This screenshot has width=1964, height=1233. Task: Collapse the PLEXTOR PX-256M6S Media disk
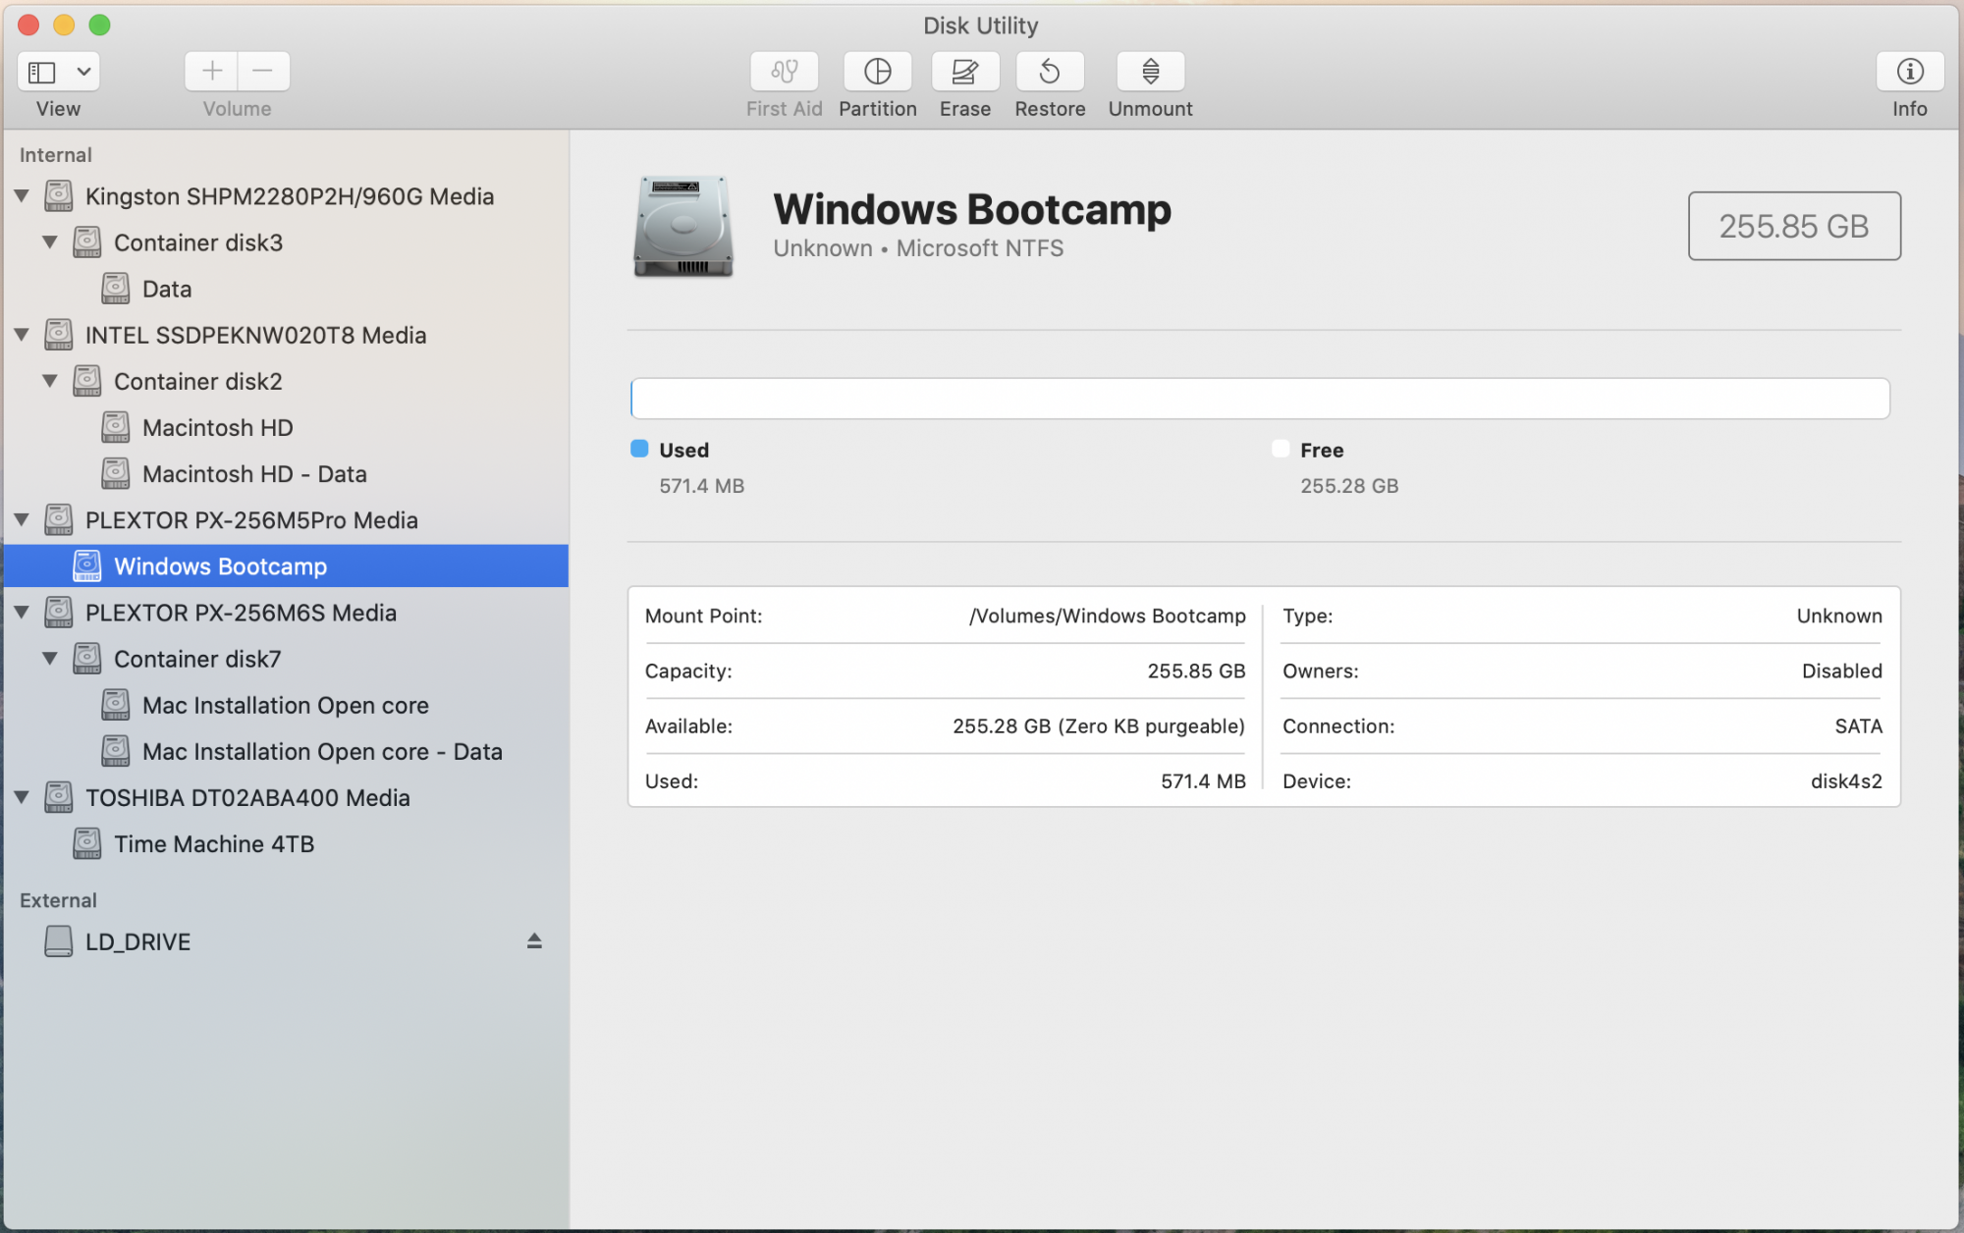coord(22,613)
